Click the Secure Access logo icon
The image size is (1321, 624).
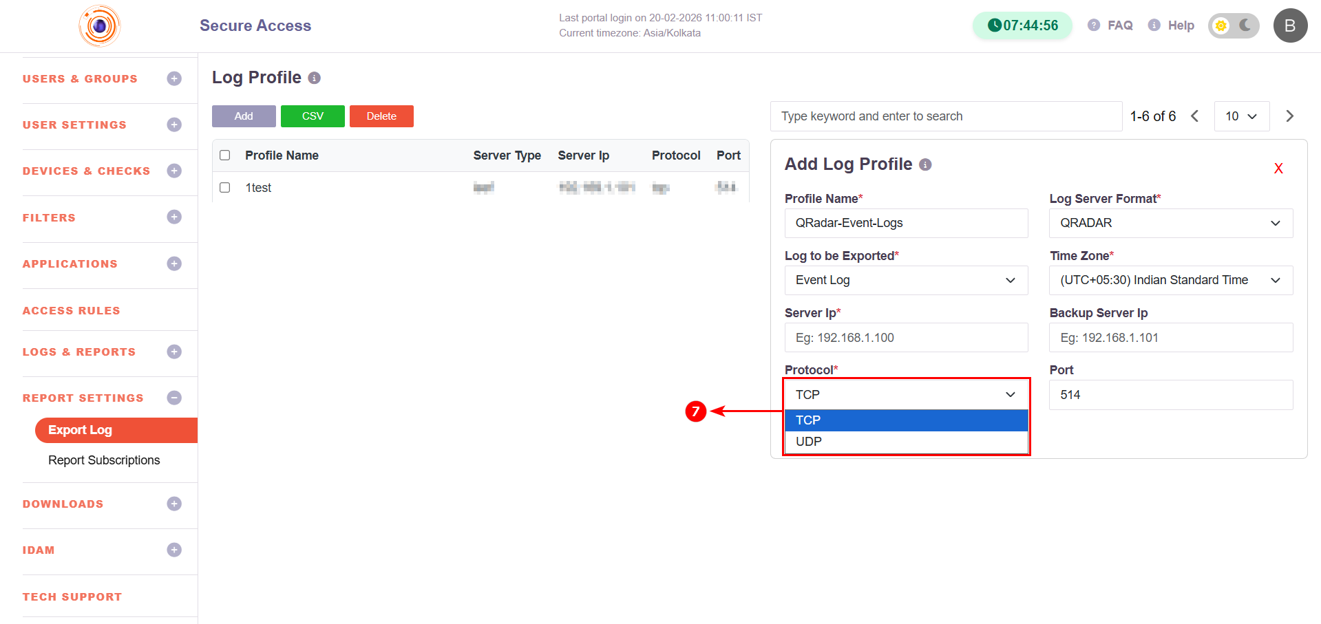coord(100,26)
